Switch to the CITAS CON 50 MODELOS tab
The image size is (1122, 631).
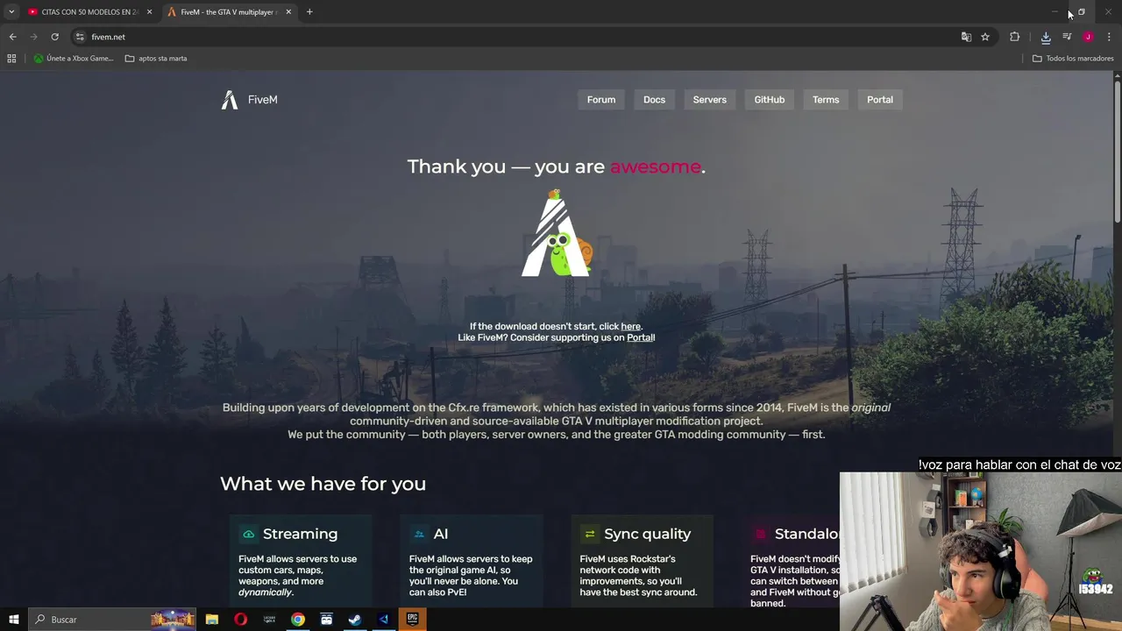[89, 12]
